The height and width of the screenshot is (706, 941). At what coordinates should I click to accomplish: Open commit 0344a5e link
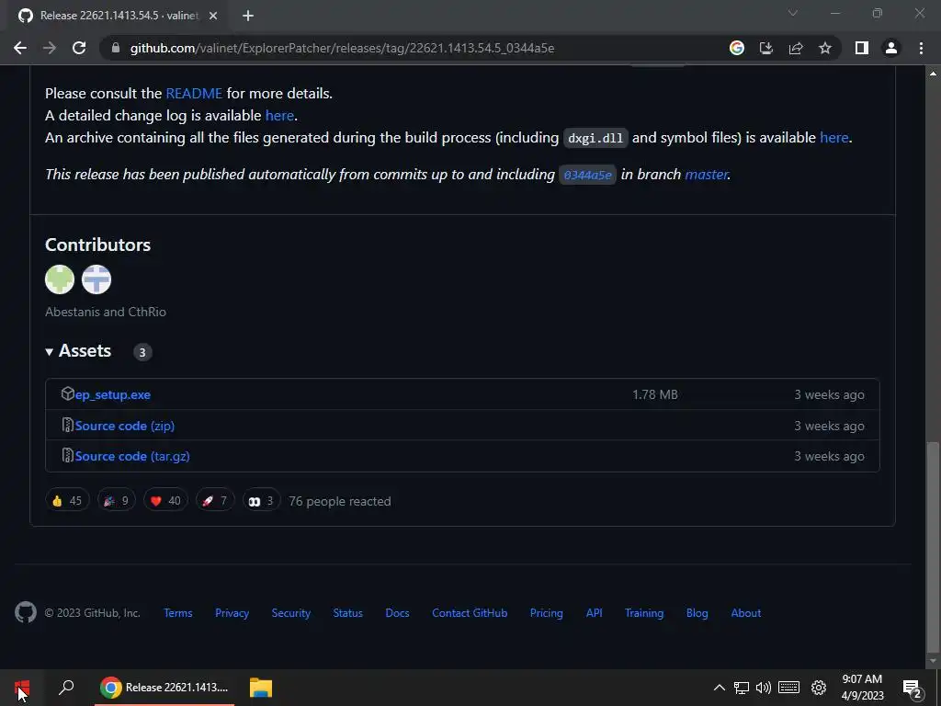(587, 175)
